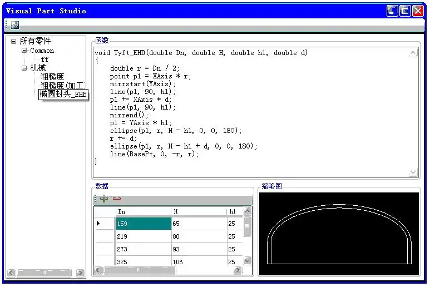Image resolution: width=430 pixels, height=287 pixels.
Task: Select the H cell with value 106
Action: 199,261
